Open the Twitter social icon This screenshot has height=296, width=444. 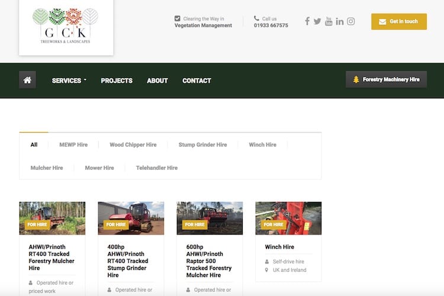(x=317, y=21)
